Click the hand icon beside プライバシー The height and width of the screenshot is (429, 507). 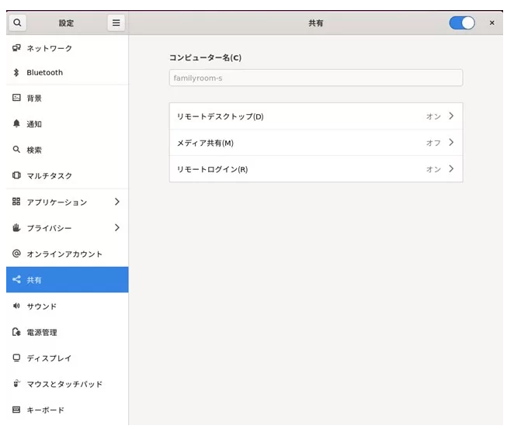coord(16,227)
